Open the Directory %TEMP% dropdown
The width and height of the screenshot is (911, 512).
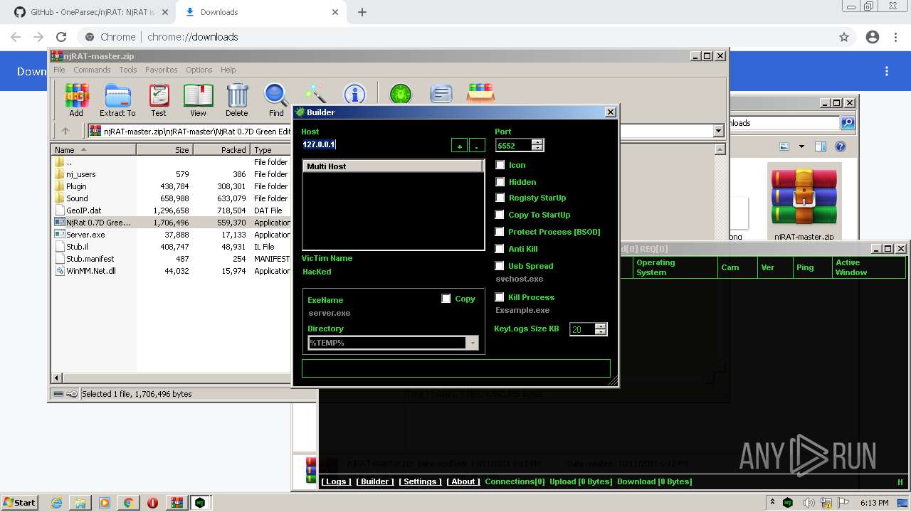(473, 343)
